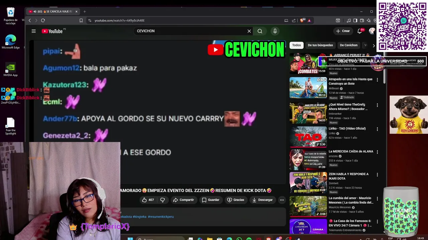Go back with the browser back arrow
This screenshot has width=428, height=240.
click(30, 20)
